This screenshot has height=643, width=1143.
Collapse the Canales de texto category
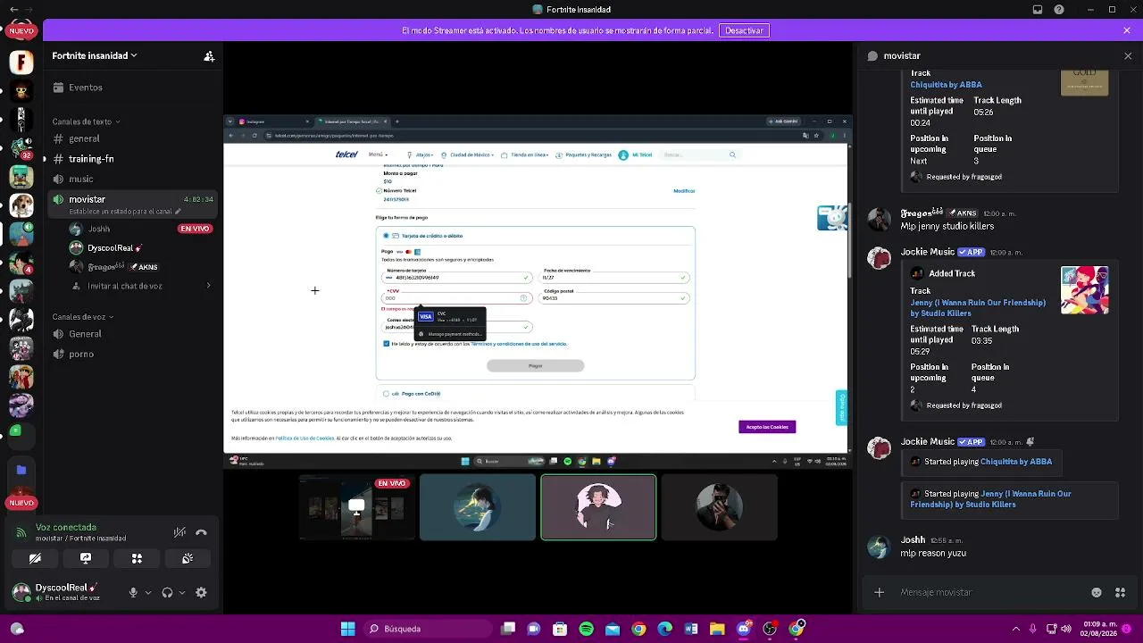click(86, 121)
